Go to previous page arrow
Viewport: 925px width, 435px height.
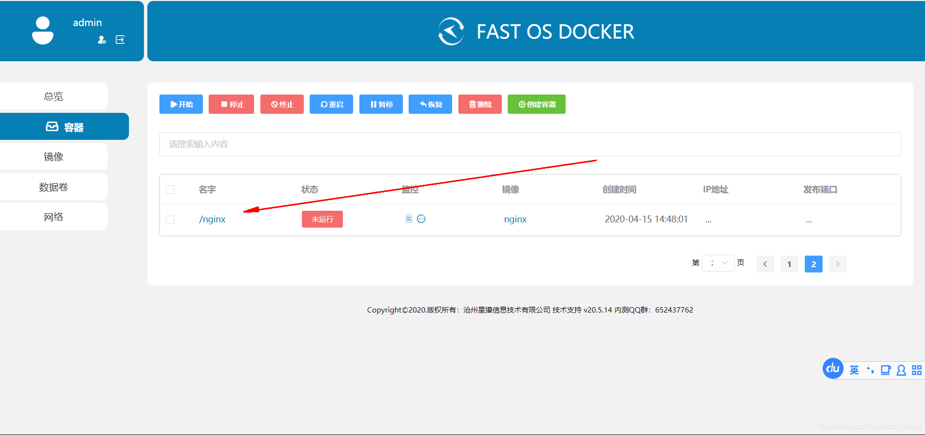tap(765, 264)
